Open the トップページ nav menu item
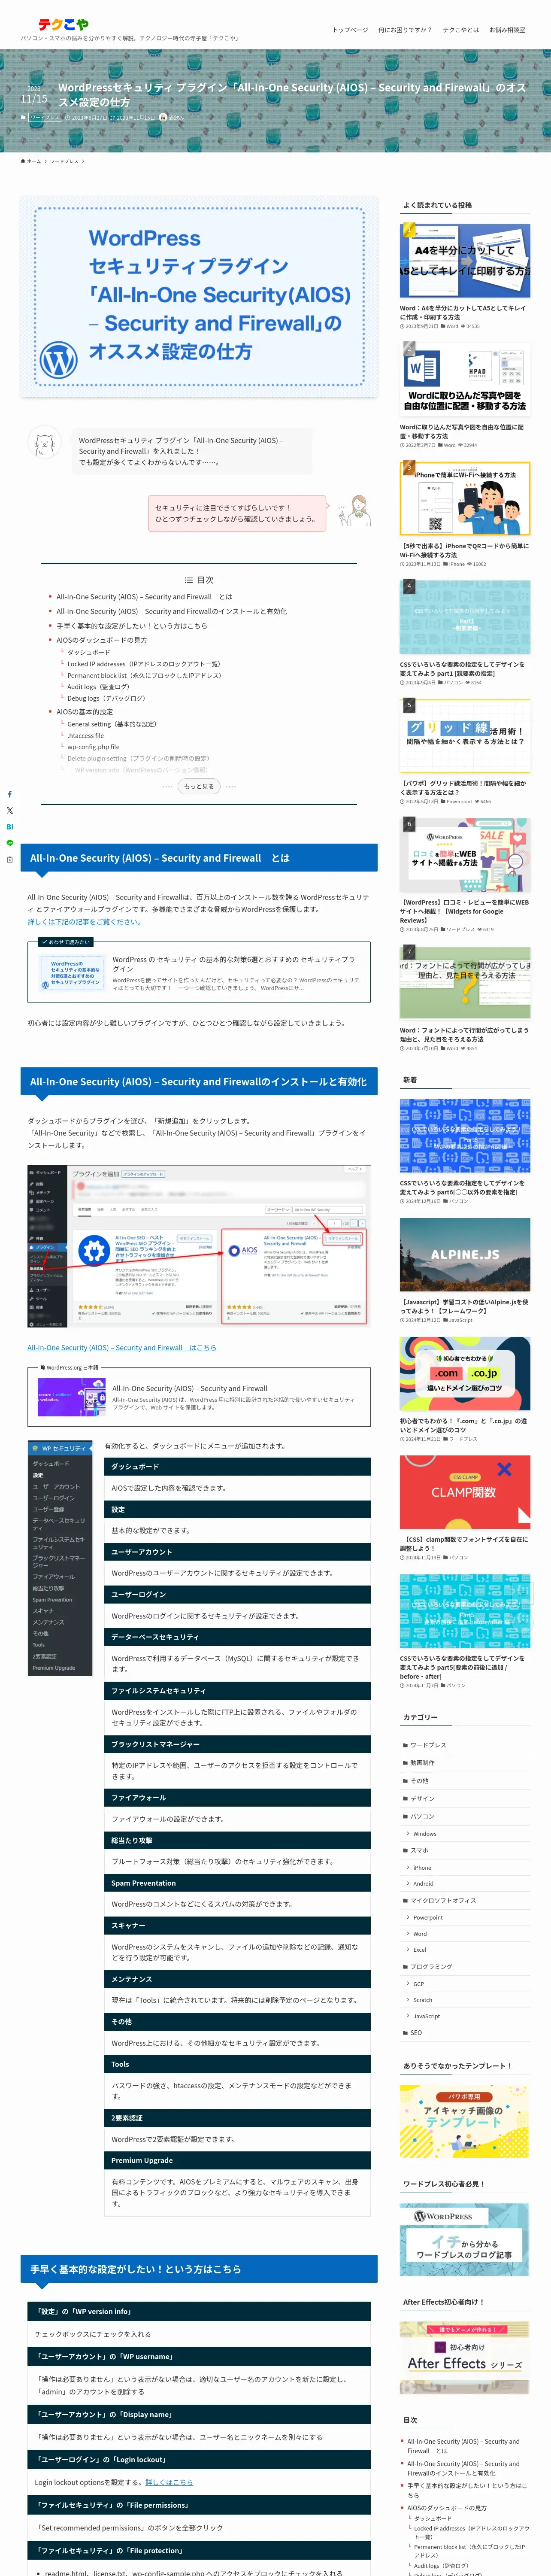The image size is (551, 2576). click(x=350, y=30)
